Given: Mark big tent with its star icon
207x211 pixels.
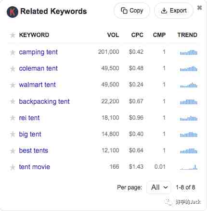Looking at the screenshot, I should point(13,134).
